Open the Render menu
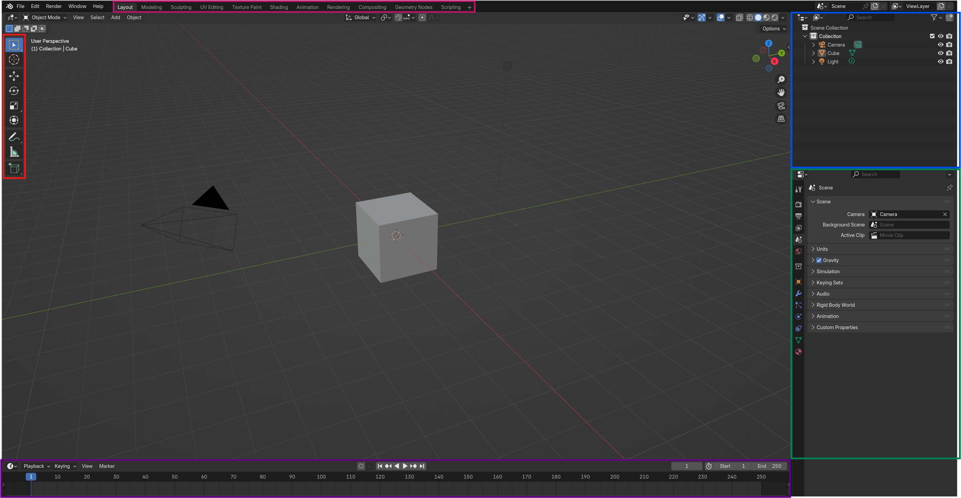 point(54,6)
